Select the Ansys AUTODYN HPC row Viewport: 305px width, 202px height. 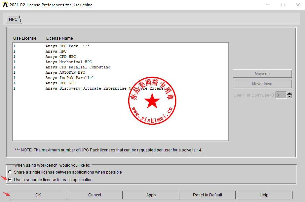coord(121,72)
